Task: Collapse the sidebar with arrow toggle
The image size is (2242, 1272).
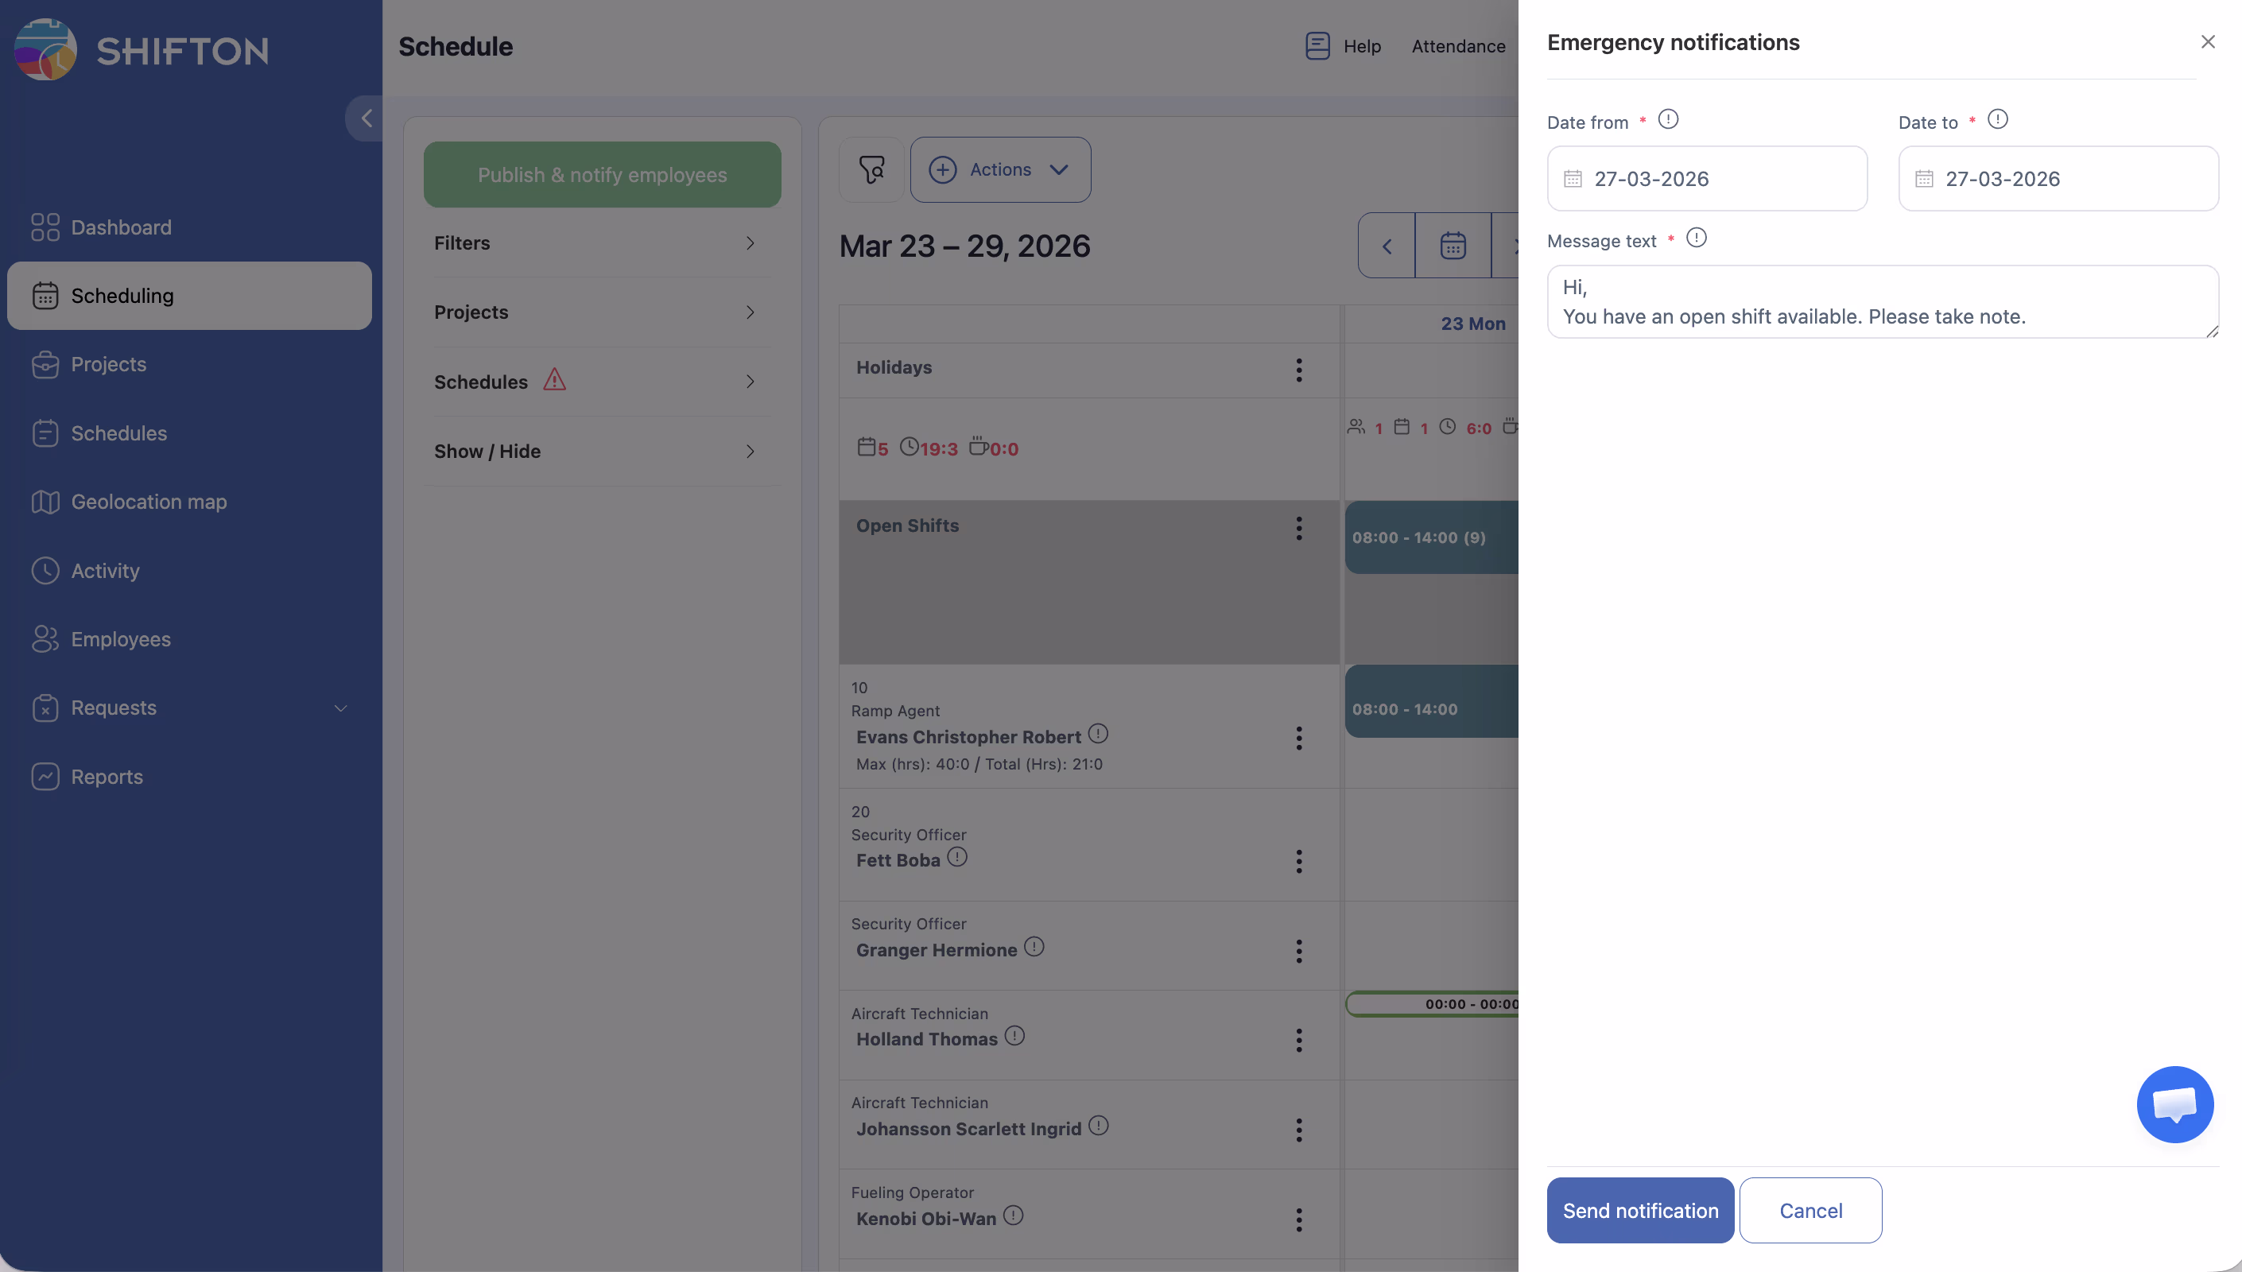Action: 366,118
